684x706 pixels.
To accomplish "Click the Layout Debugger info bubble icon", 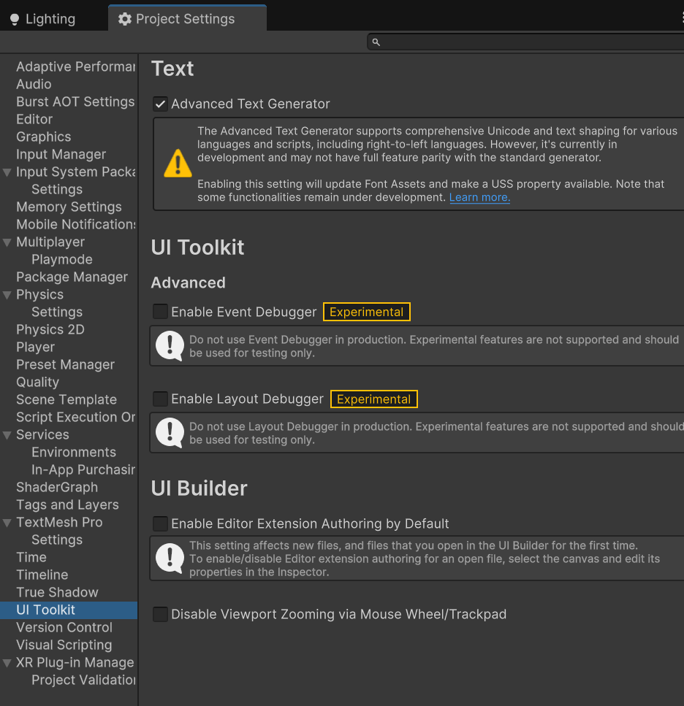I will (x=170, y=433).
